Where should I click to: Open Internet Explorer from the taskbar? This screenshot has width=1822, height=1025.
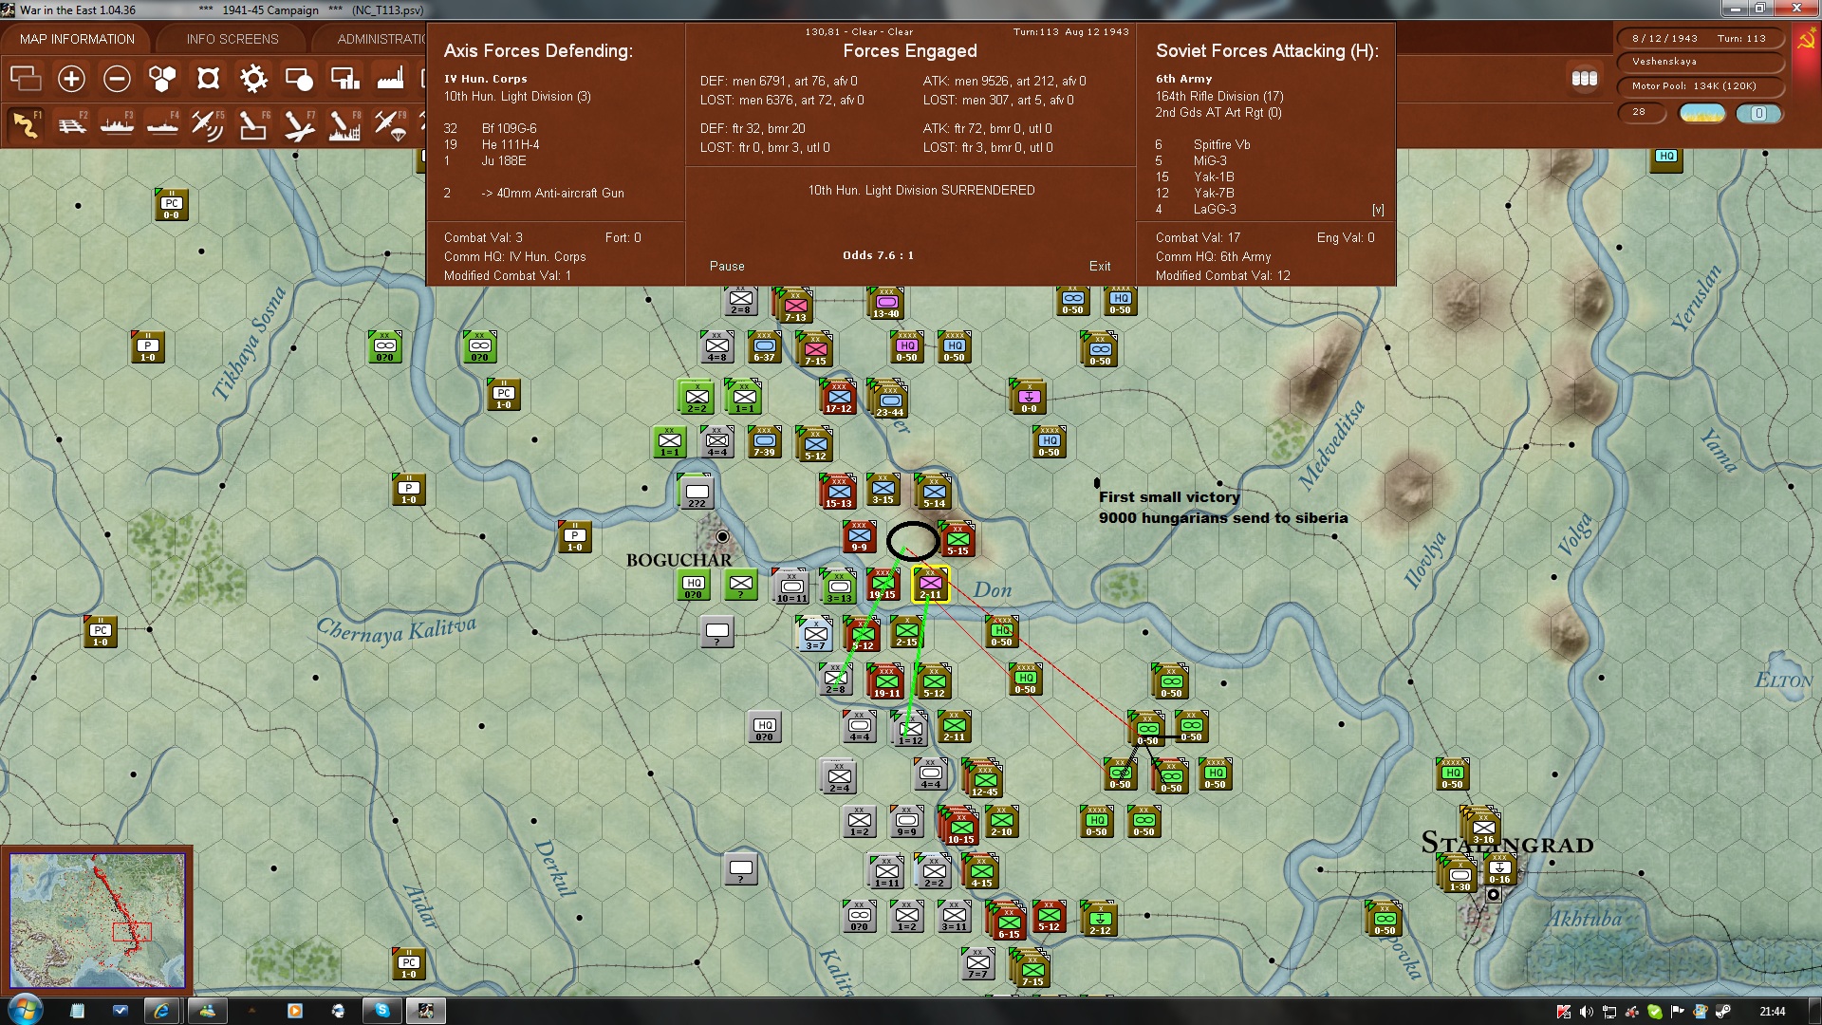pyautogui.click(x=162, y=1011)
